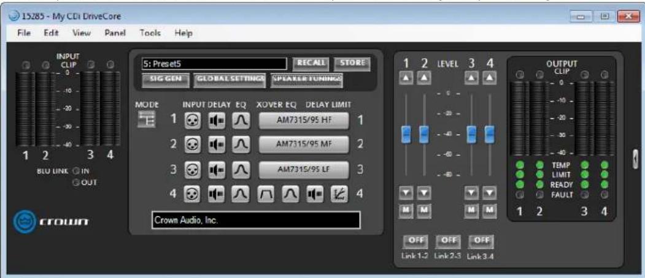Click channel 2 level fader handle
The height and width of the screenshot is (278, 645).
423,134
